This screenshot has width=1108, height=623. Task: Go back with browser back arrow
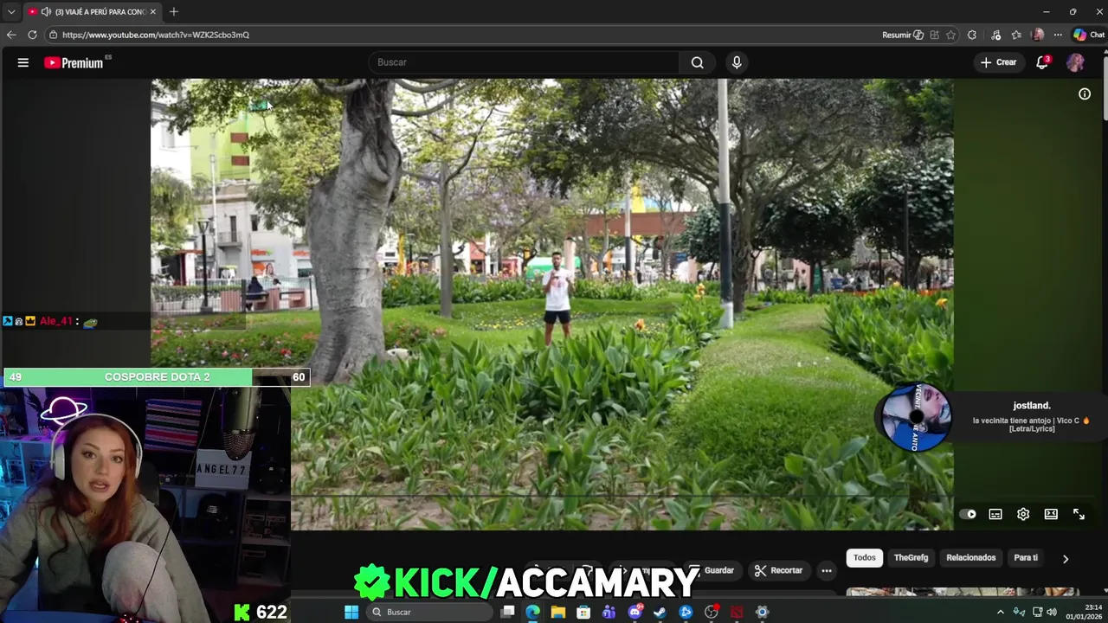11,35
